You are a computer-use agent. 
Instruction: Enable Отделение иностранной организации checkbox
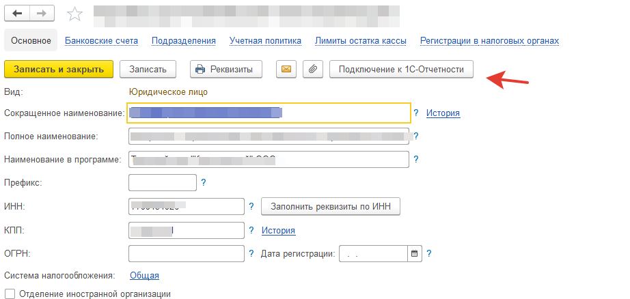pos(9,294)
